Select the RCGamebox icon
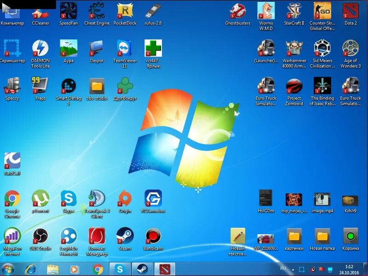The width and height of the screenshot is (368, 276). [153, 202]
